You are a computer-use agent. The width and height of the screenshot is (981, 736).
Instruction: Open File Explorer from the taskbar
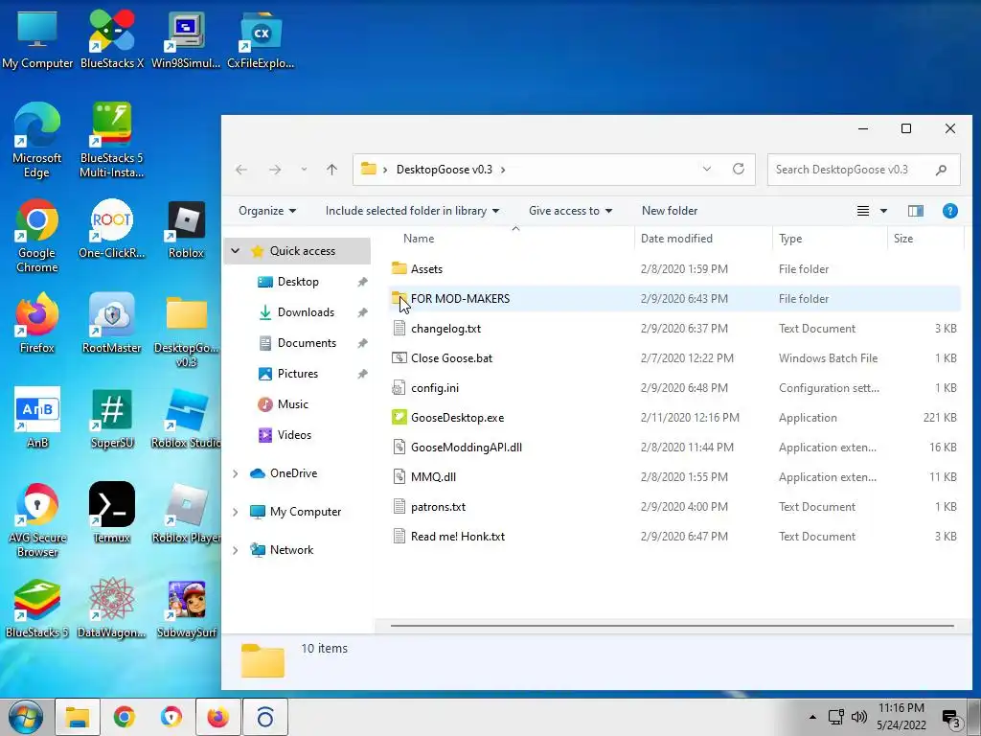78,717
